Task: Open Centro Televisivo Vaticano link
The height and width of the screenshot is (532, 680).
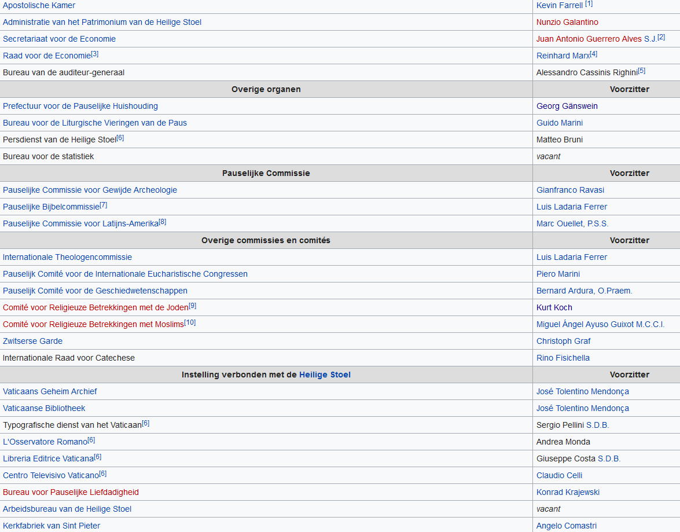Action: point(51,476)
